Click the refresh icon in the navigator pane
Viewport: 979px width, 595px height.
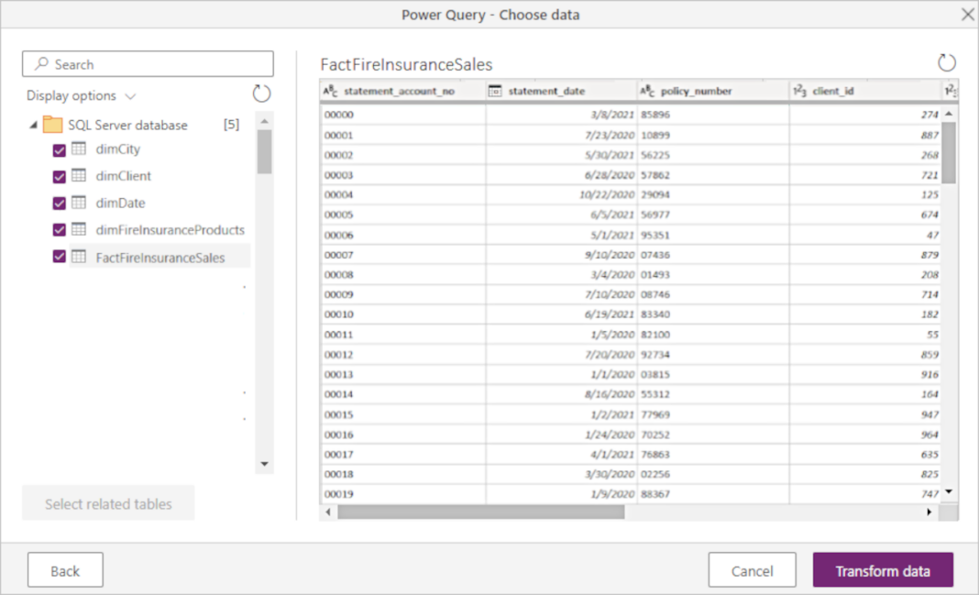[260, 93]
